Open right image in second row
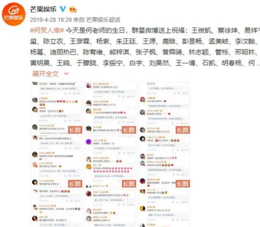 164,162
